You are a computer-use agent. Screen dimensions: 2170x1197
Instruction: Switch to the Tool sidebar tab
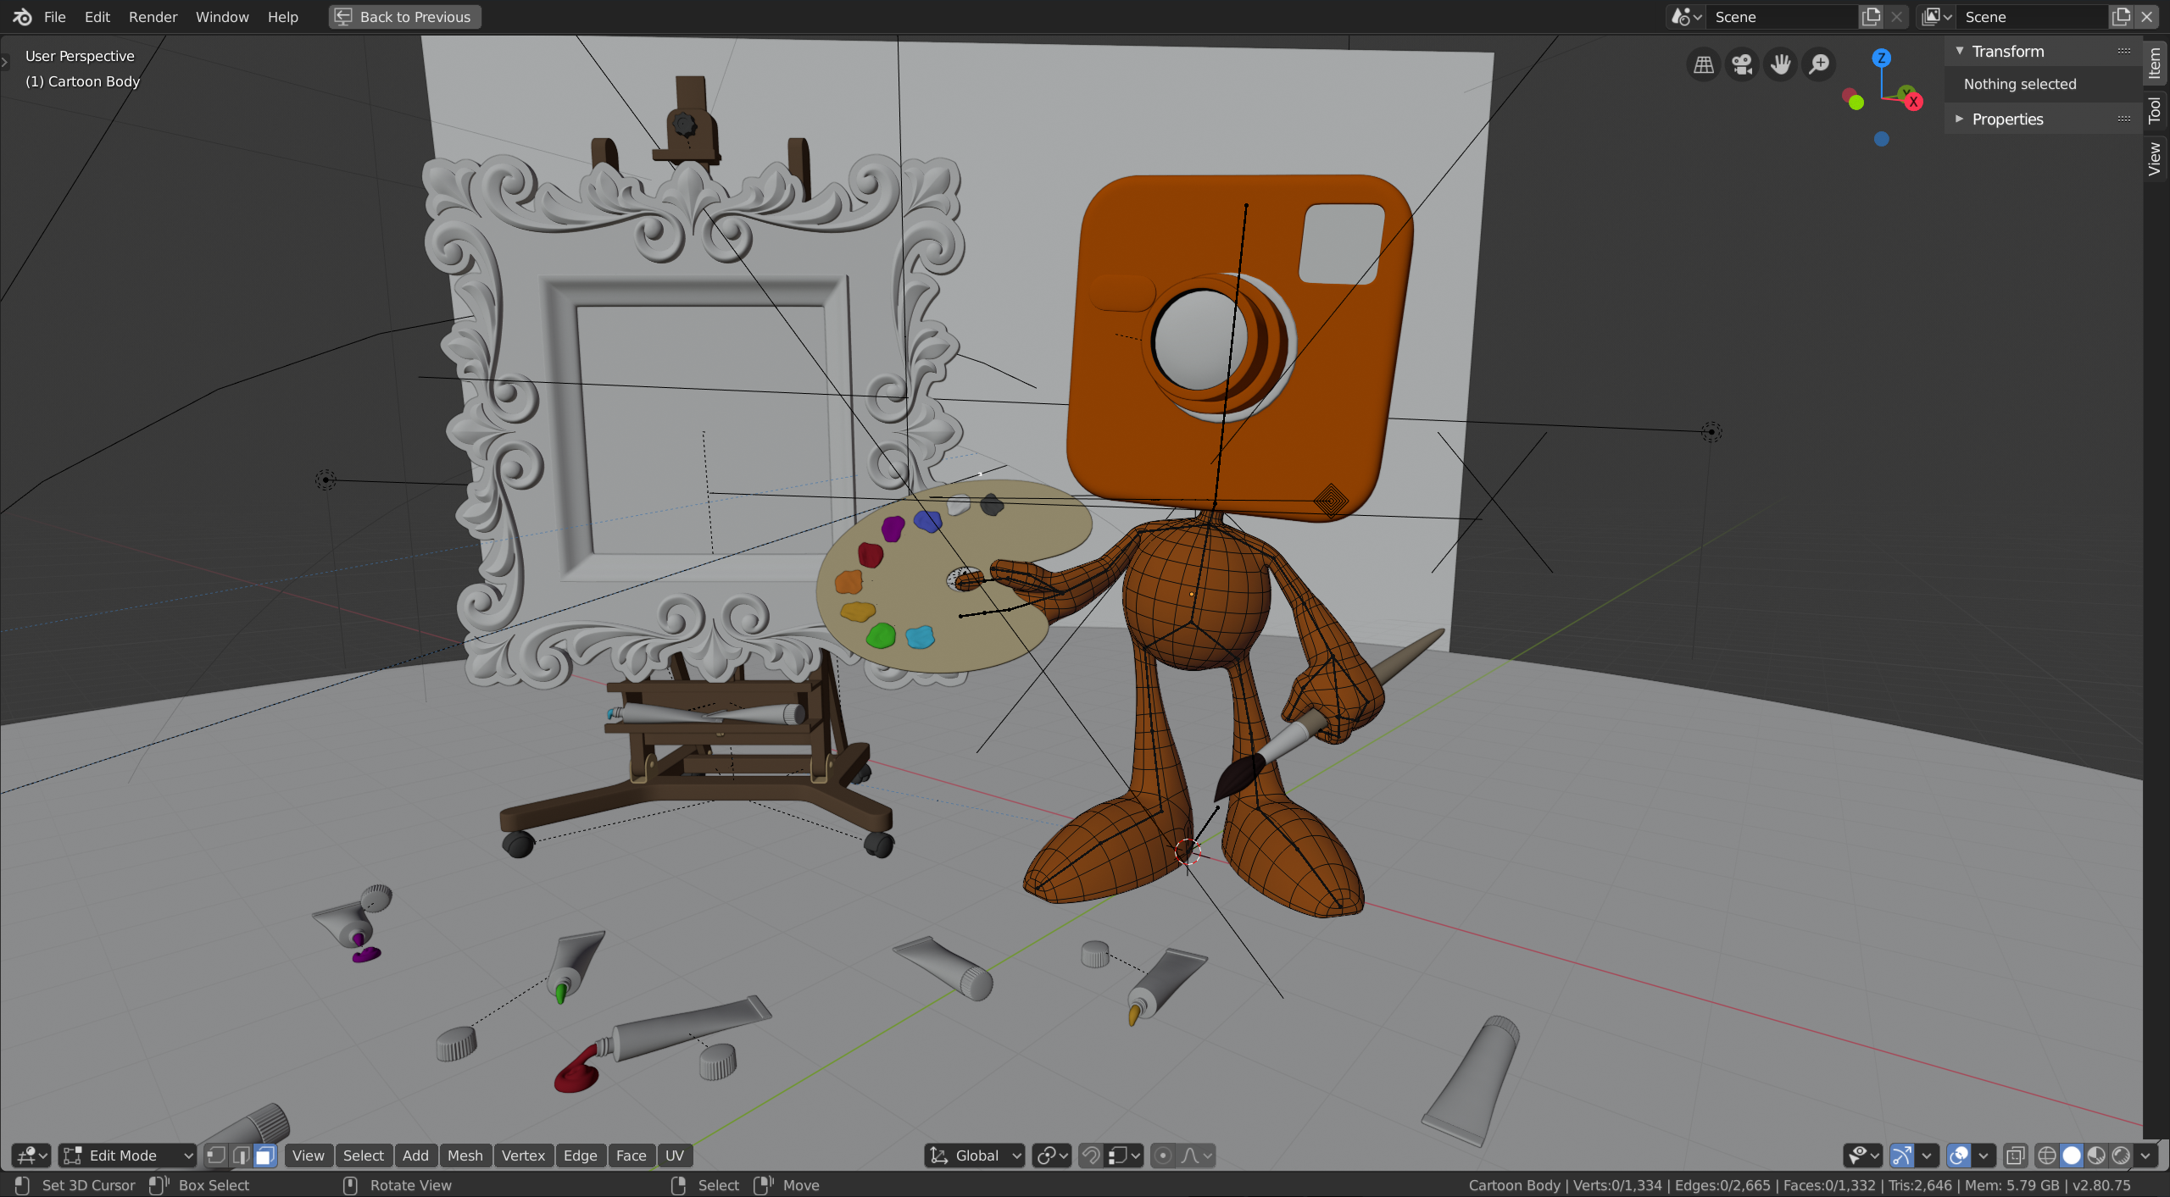[2155, 111]
